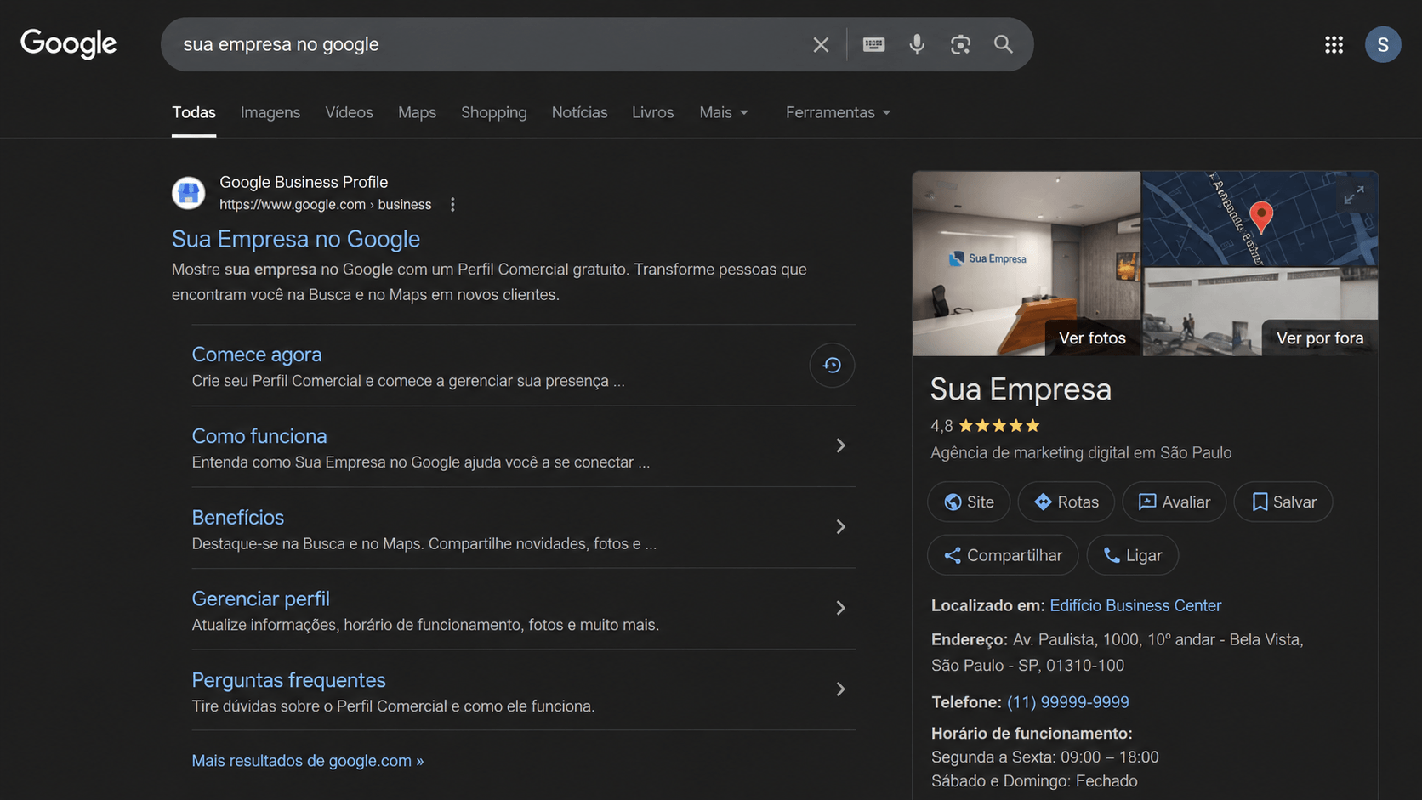The width and height of the screenshot is (1422, 800).
Task: Open the Ferramentas dropdown
Action: (x=838, y=112)
